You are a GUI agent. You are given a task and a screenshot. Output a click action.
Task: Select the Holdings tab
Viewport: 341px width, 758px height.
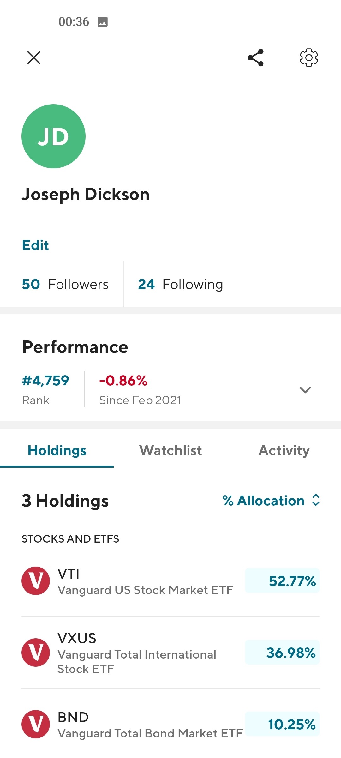coord(57,450)
